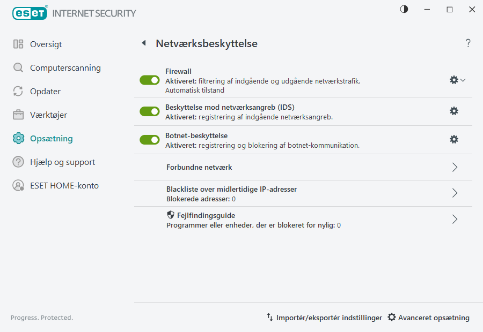Click the back arrow beside Netværksbeskyttelse
This screenshot has width=483, height=332.
[x=144, y=43]
